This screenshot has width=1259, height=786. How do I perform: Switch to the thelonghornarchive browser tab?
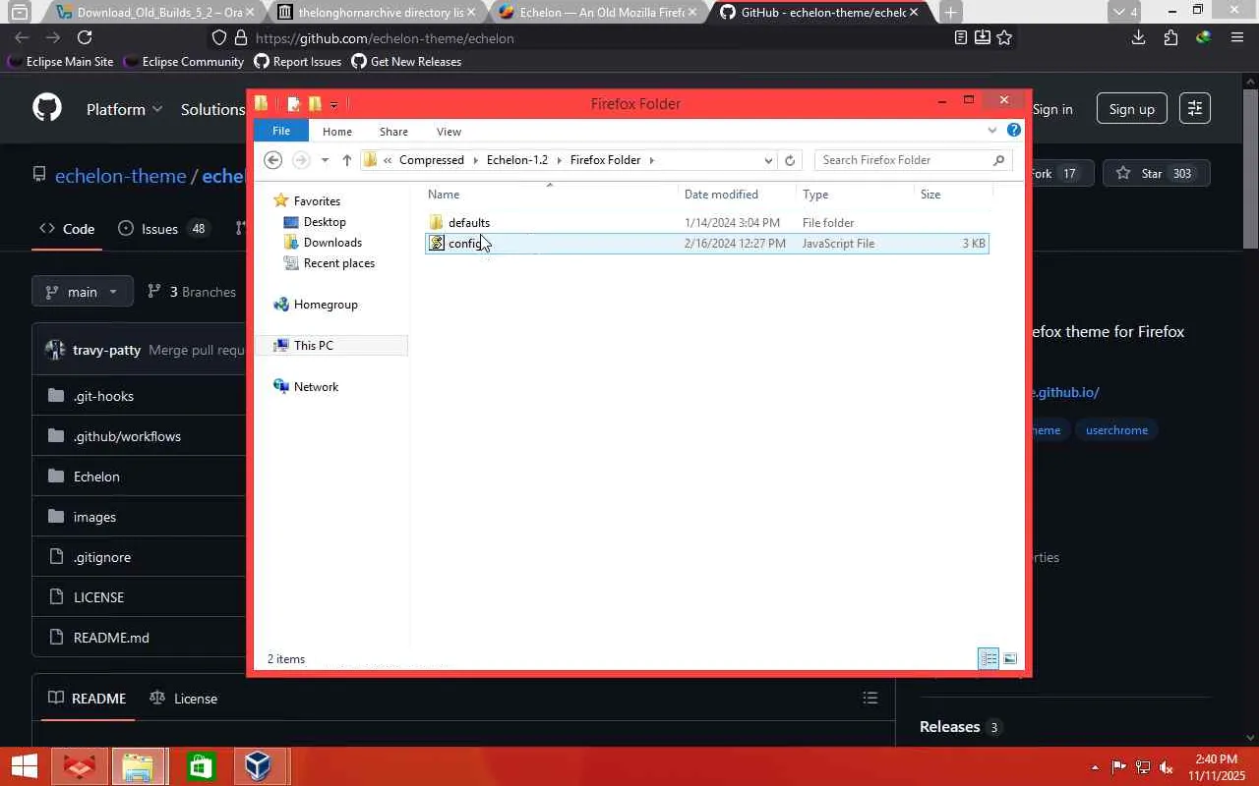coord(380,13)
